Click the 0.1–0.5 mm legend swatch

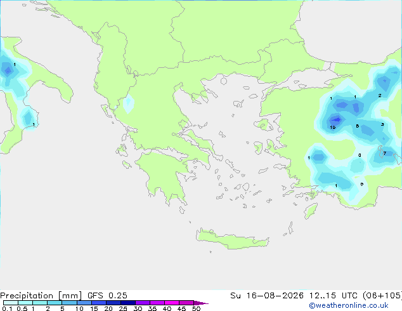(11, 303)
